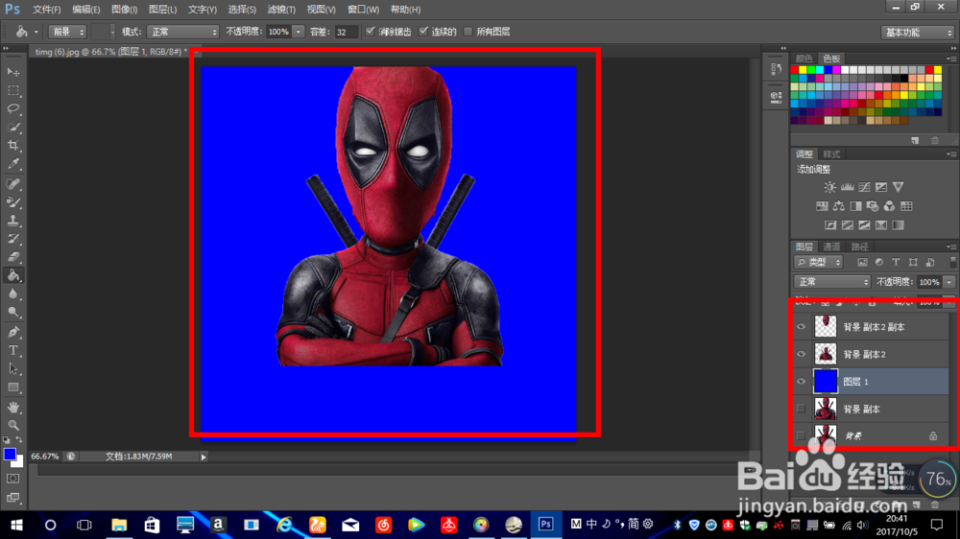Open the History panel icon
The height and width of the screenshot is (539, 960).
click(776, 69)
